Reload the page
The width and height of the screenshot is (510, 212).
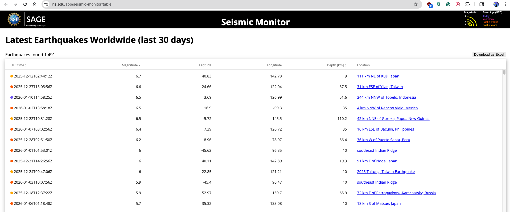25,4
